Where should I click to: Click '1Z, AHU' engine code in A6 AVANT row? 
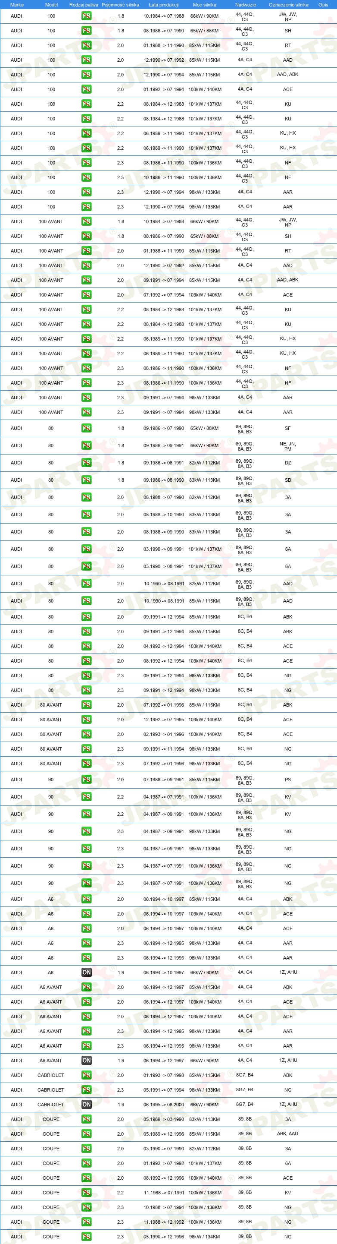point(288,1061)
